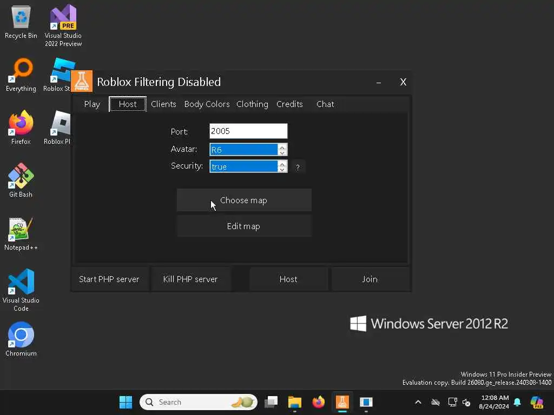Switch to the Credits tab
554x415 pixels.
(289, 104)
